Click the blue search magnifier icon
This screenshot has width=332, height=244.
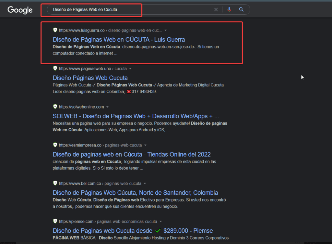(x=241, y=9)
